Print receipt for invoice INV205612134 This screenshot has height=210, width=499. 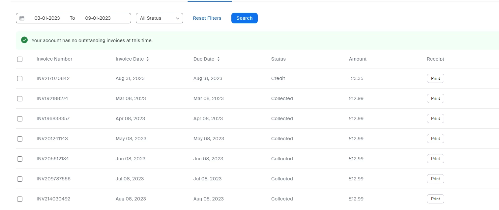[435, 159]
